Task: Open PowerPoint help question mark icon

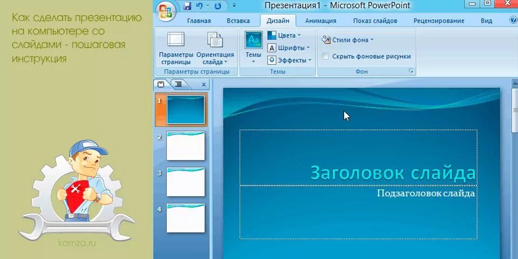Action: (514, 21)
